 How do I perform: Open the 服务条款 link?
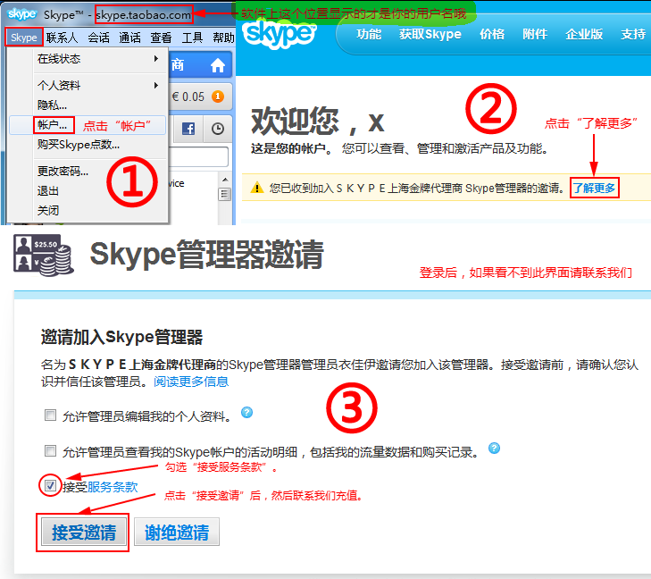(x=113, y=487)
